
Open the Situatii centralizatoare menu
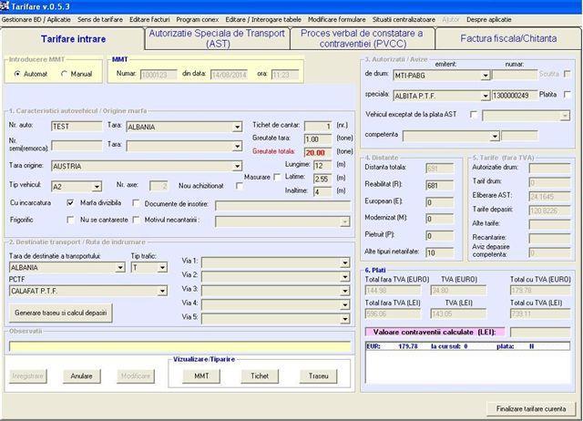click(404, 20)
